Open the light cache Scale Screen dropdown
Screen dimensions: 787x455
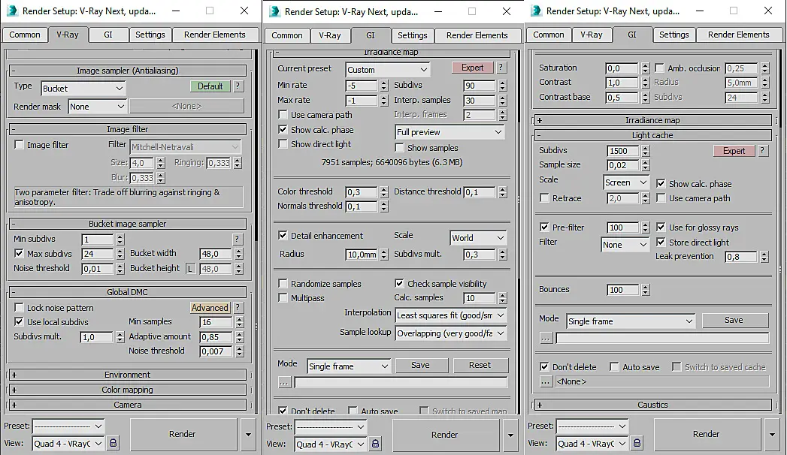[x=626, y=182]
